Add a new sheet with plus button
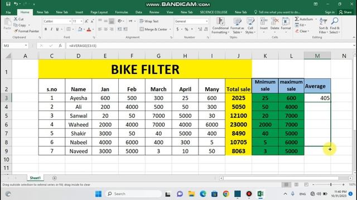Screen dimensions: 357x200 click(55, 178)
